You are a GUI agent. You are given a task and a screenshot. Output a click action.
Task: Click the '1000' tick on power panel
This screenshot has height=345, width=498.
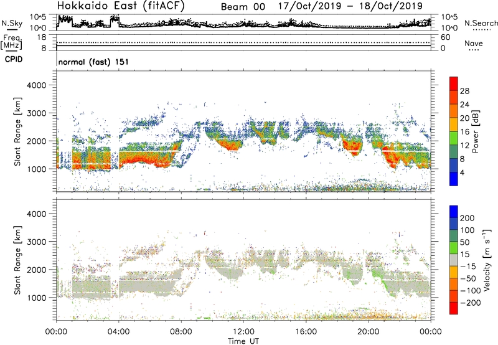(x=36, y=169)
